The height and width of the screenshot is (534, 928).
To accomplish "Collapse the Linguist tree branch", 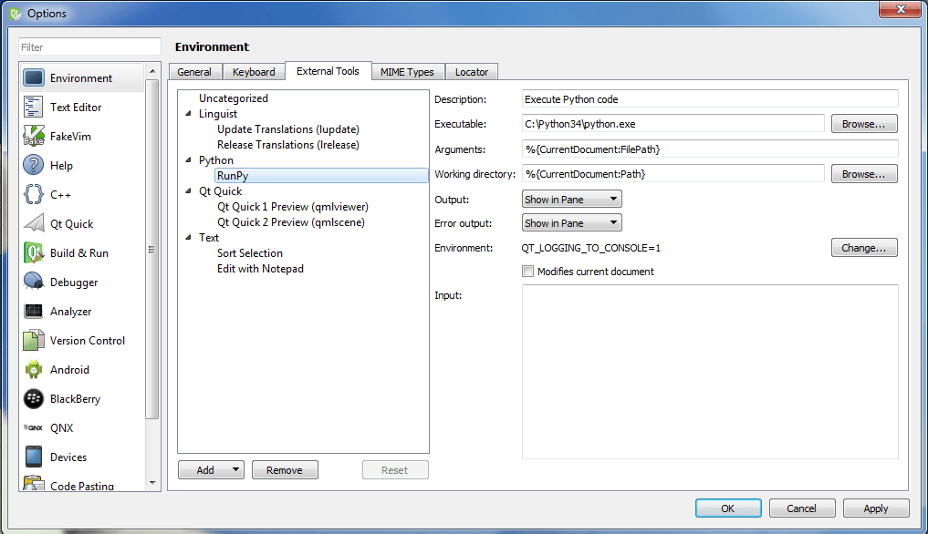I will 188,113.
